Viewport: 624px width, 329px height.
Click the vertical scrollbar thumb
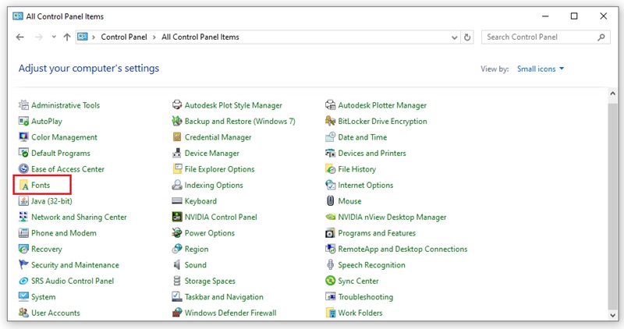[612, 206]
